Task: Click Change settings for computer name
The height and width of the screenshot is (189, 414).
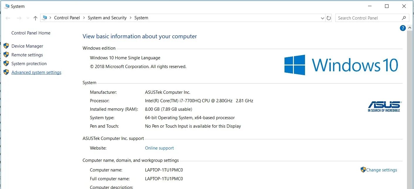Action: click(381, 170)
